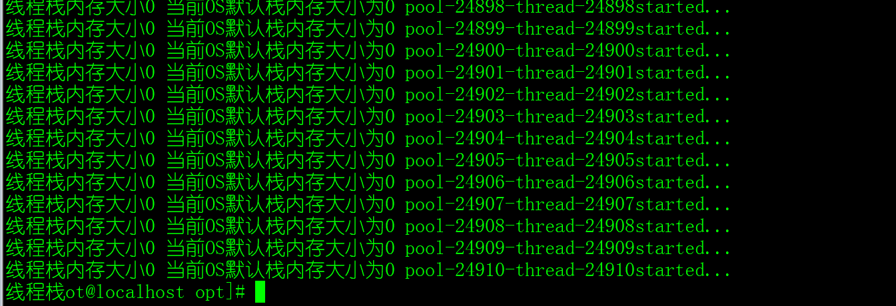896x306 pixels.
Task: Select the pool-24905-thread-24905started output
Action: tap(568, 161)
